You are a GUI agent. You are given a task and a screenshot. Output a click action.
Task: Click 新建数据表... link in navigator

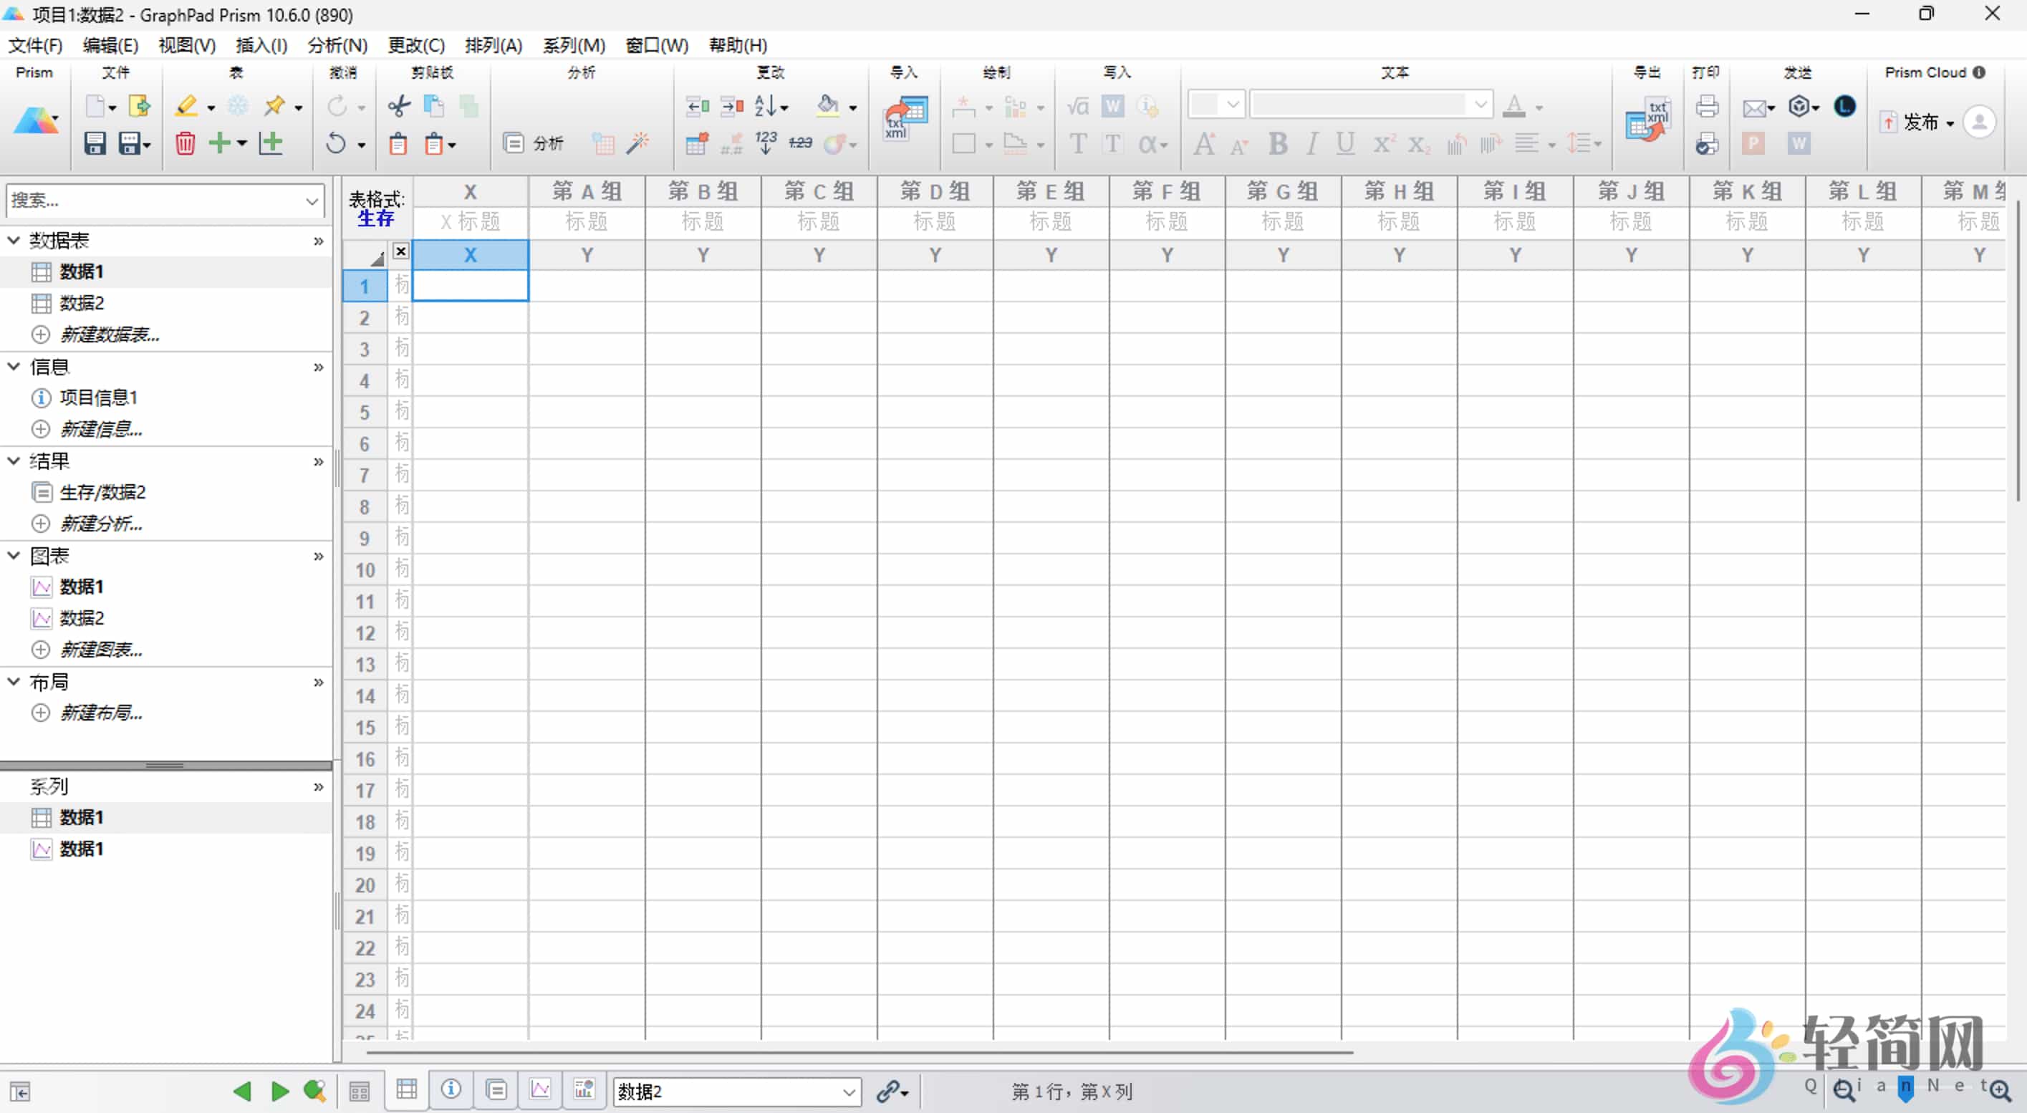pos(110,334)
